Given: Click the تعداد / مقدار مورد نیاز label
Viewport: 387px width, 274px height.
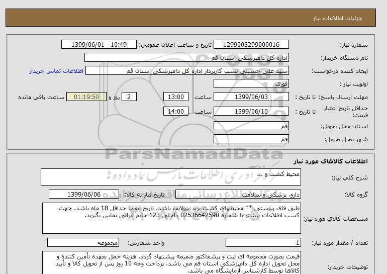Looking at the screenshot, I should [x=340, y=243].
